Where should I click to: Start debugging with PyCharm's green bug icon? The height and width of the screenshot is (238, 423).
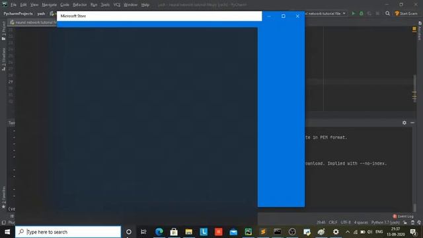coord(362,13)
